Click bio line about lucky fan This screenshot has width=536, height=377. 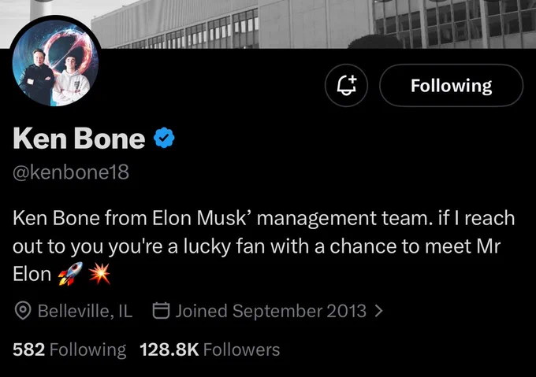[257, 246]
